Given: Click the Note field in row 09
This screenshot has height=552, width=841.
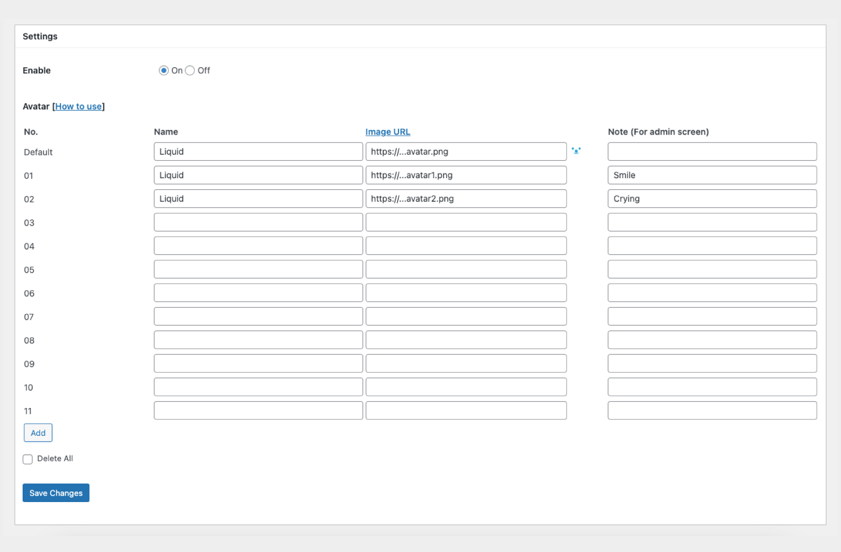Looking at the screenshot, I should (x=712, y=363).
